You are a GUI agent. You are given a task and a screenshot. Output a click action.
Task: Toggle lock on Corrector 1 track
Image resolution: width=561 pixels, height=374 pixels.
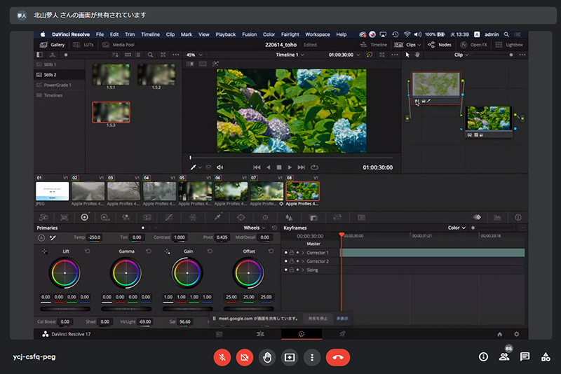292,253
